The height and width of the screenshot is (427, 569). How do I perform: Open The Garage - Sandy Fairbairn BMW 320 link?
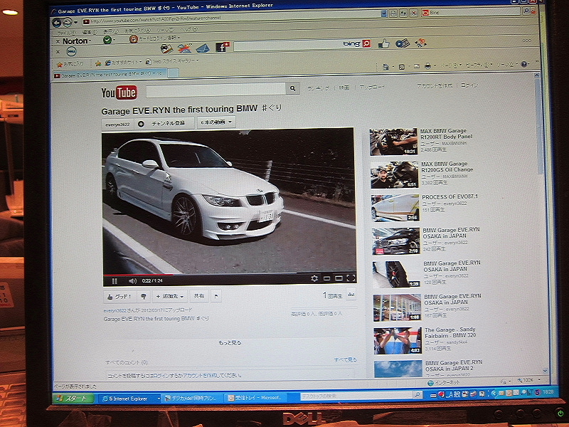pyautogui.click(x=450, y=332)
